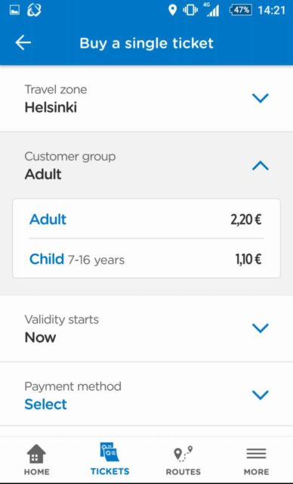Tap the location pin status icon
The image size is (293, 484).
point(172,10)
